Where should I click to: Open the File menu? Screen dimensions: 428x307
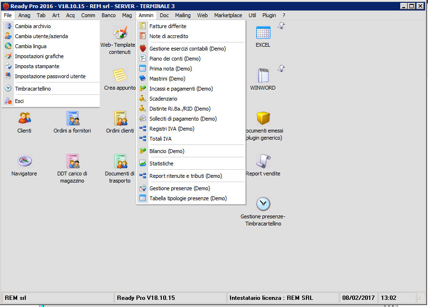8,15
